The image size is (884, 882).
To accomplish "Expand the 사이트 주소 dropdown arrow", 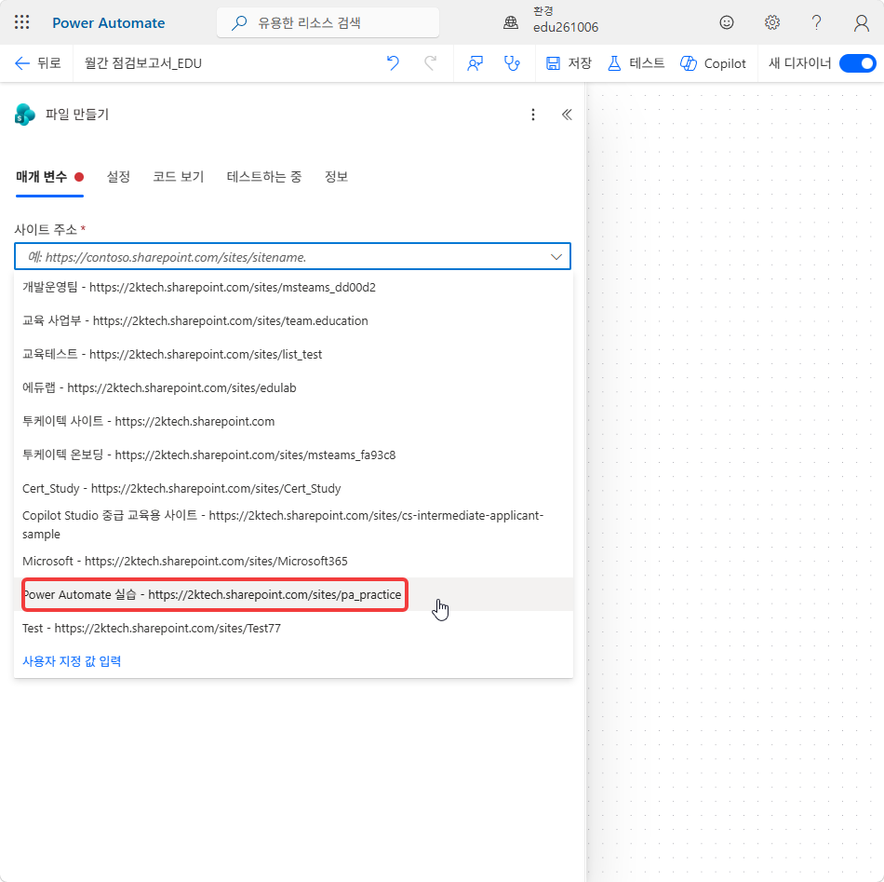I will tap(556, 257).
